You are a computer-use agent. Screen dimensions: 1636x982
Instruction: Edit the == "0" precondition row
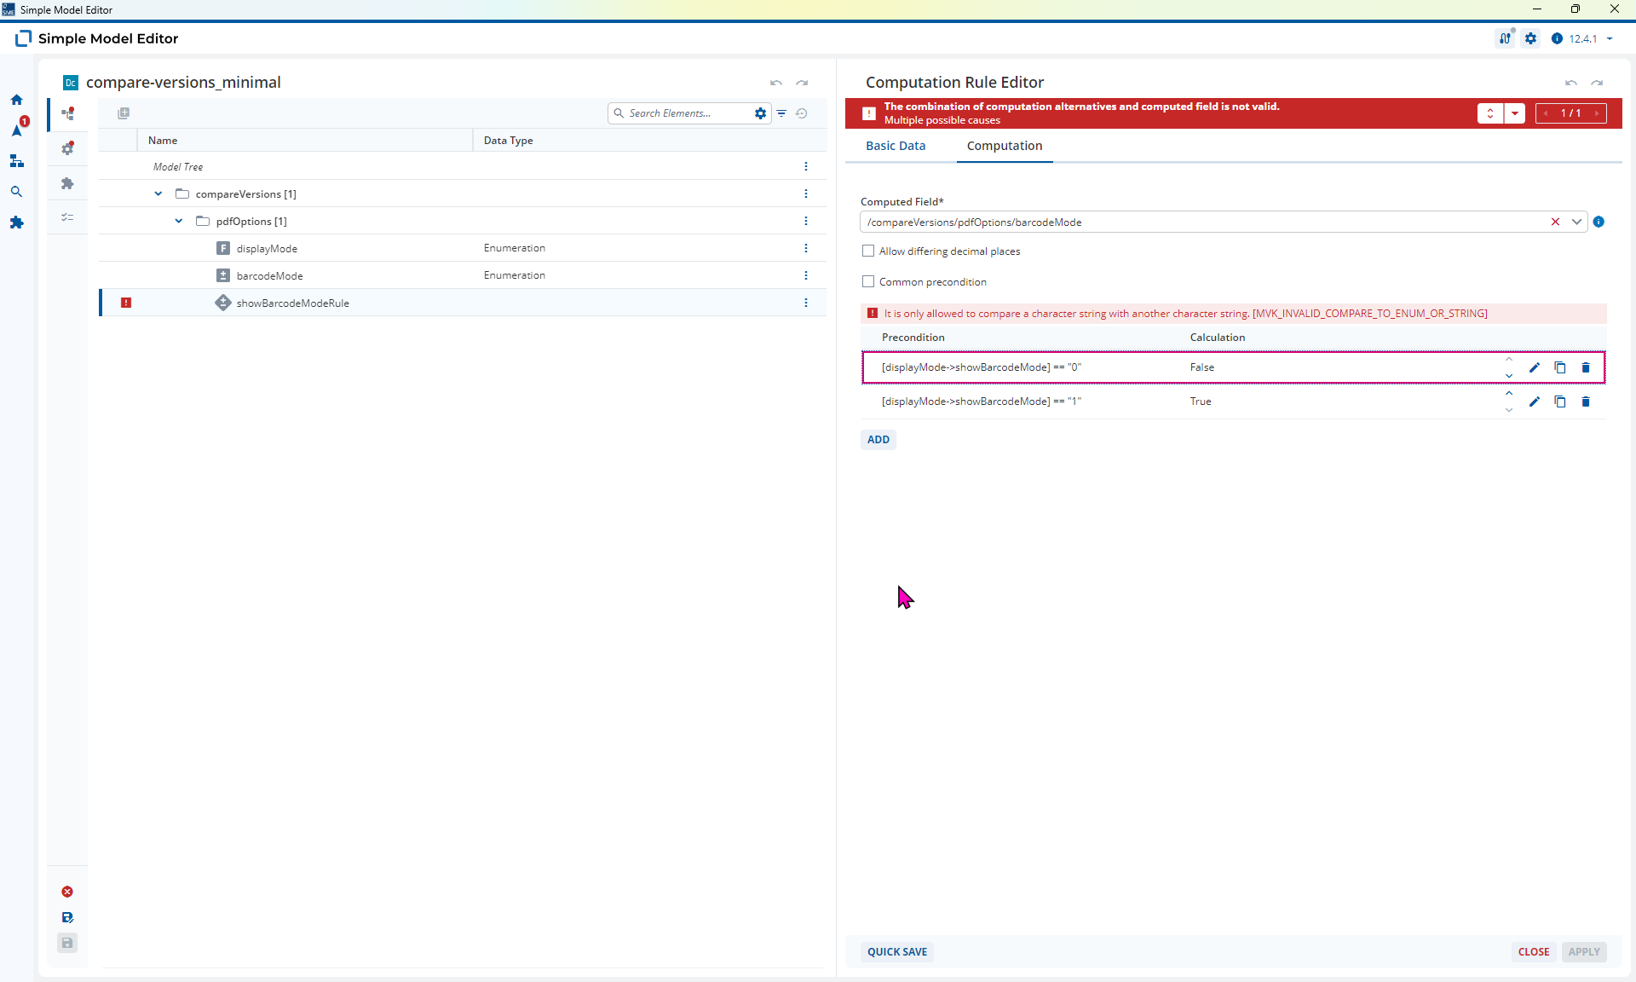pyautogui.click(x=1535, y=367)
